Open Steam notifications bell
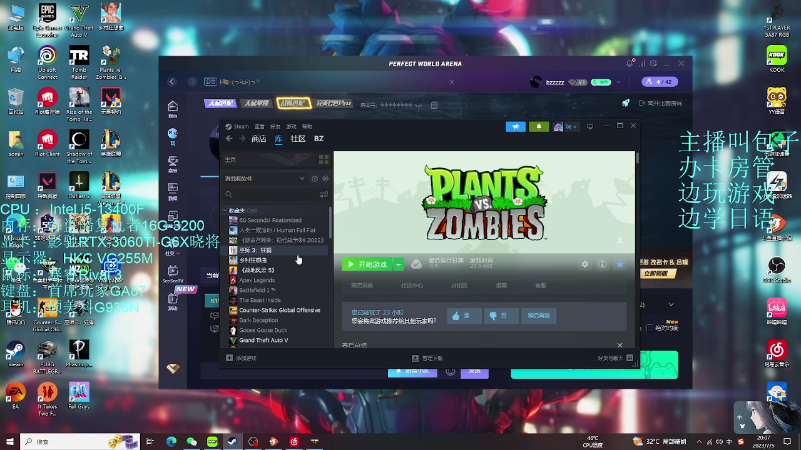Screen dimensions: 801x450 point(539,126)
